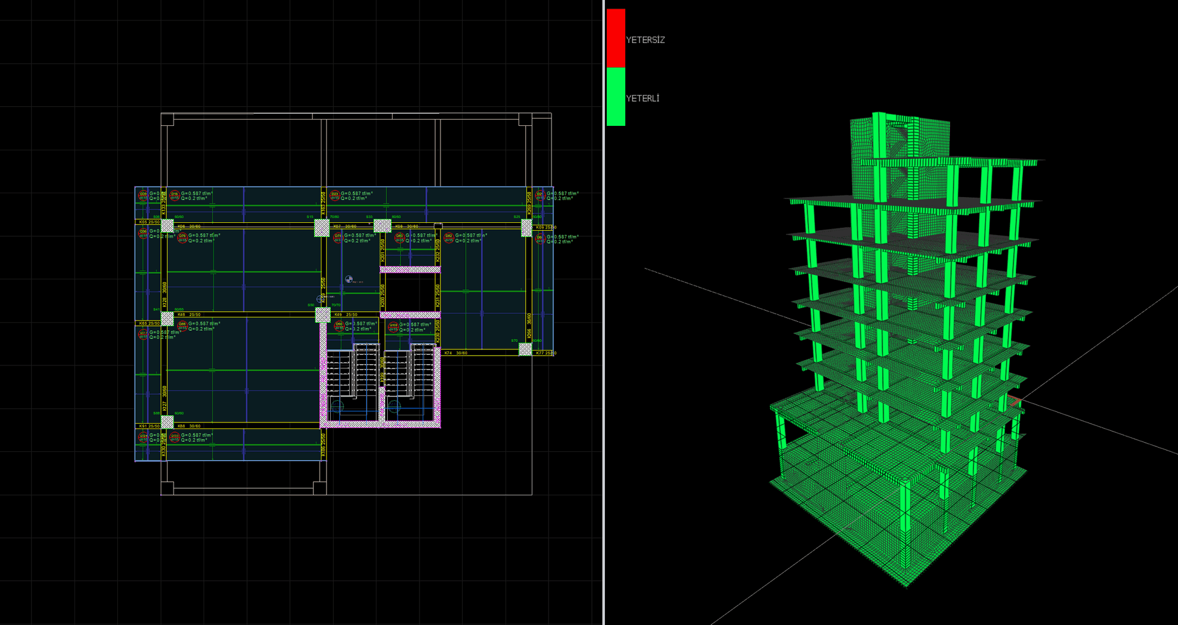Select beam label K88 30/60
The height and width of the screenshot is (625, 1178).
pos(189,426)
